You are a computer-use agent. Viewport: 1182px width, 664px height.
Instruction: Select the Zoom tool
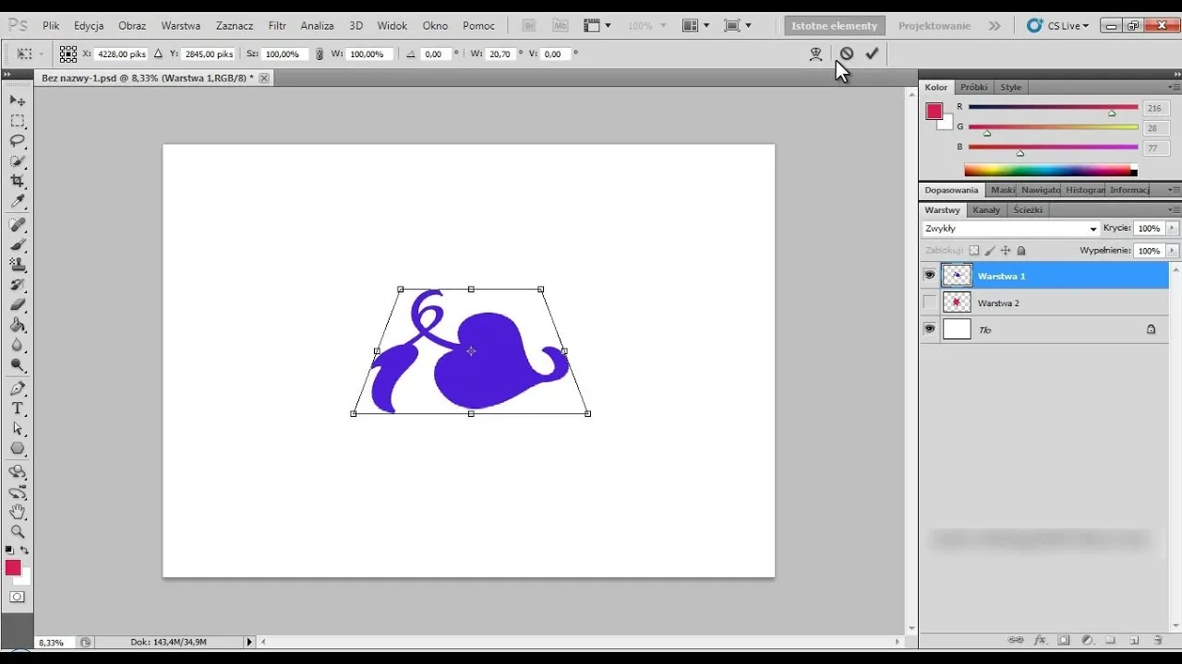(x=18, y=532)
